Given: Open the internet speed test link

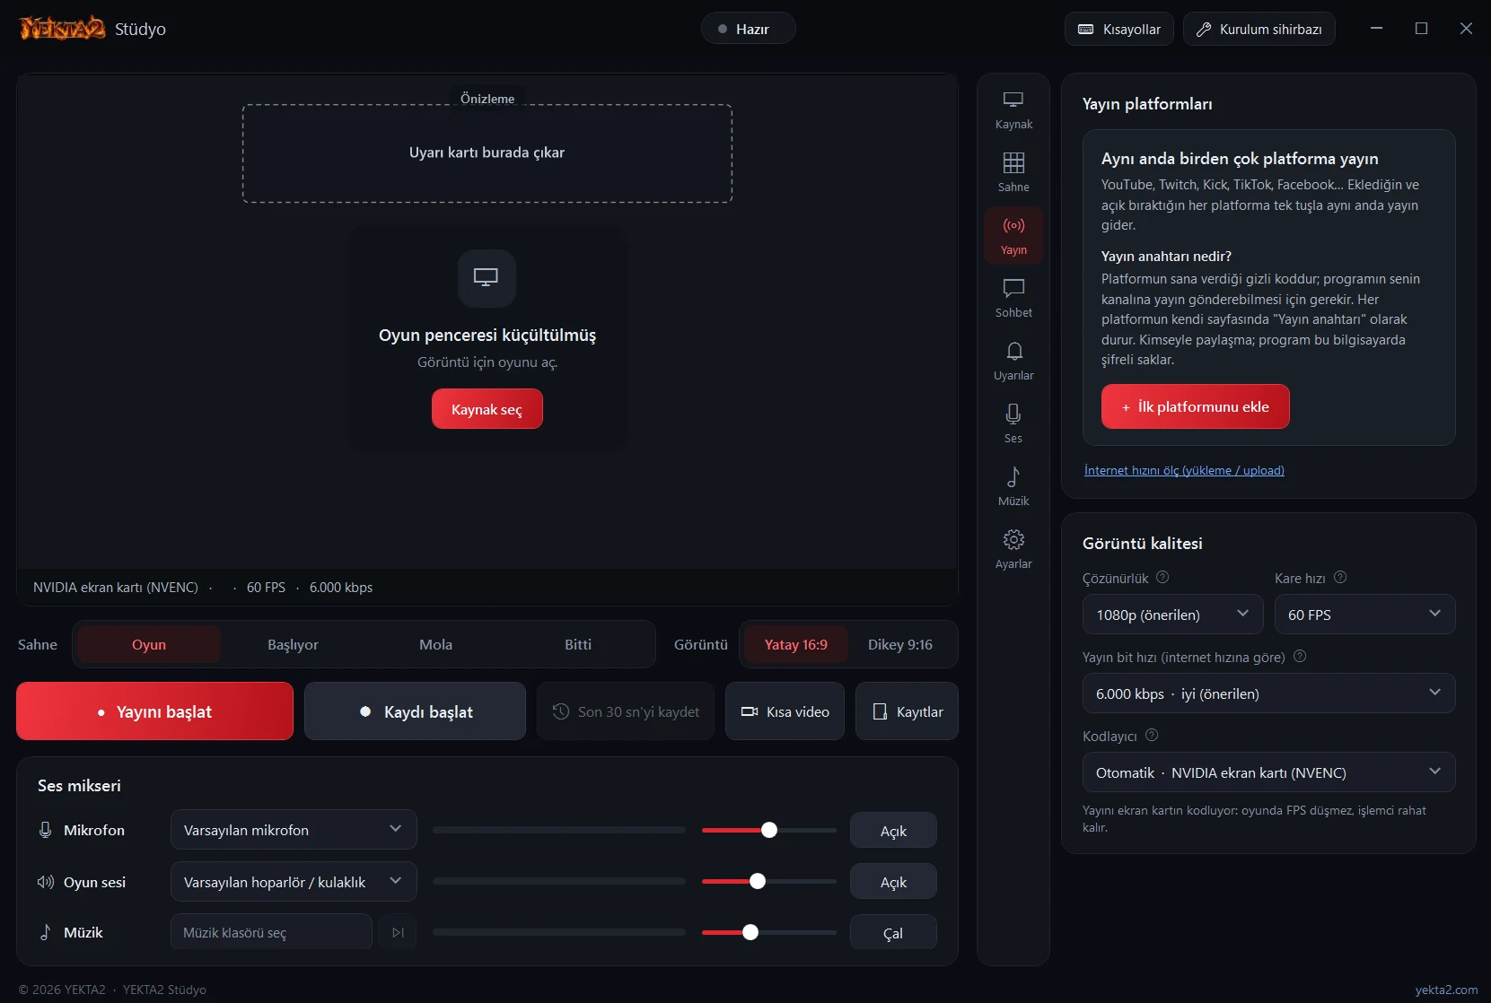Looking at the screenshot, I should (x=1184, y=470).
